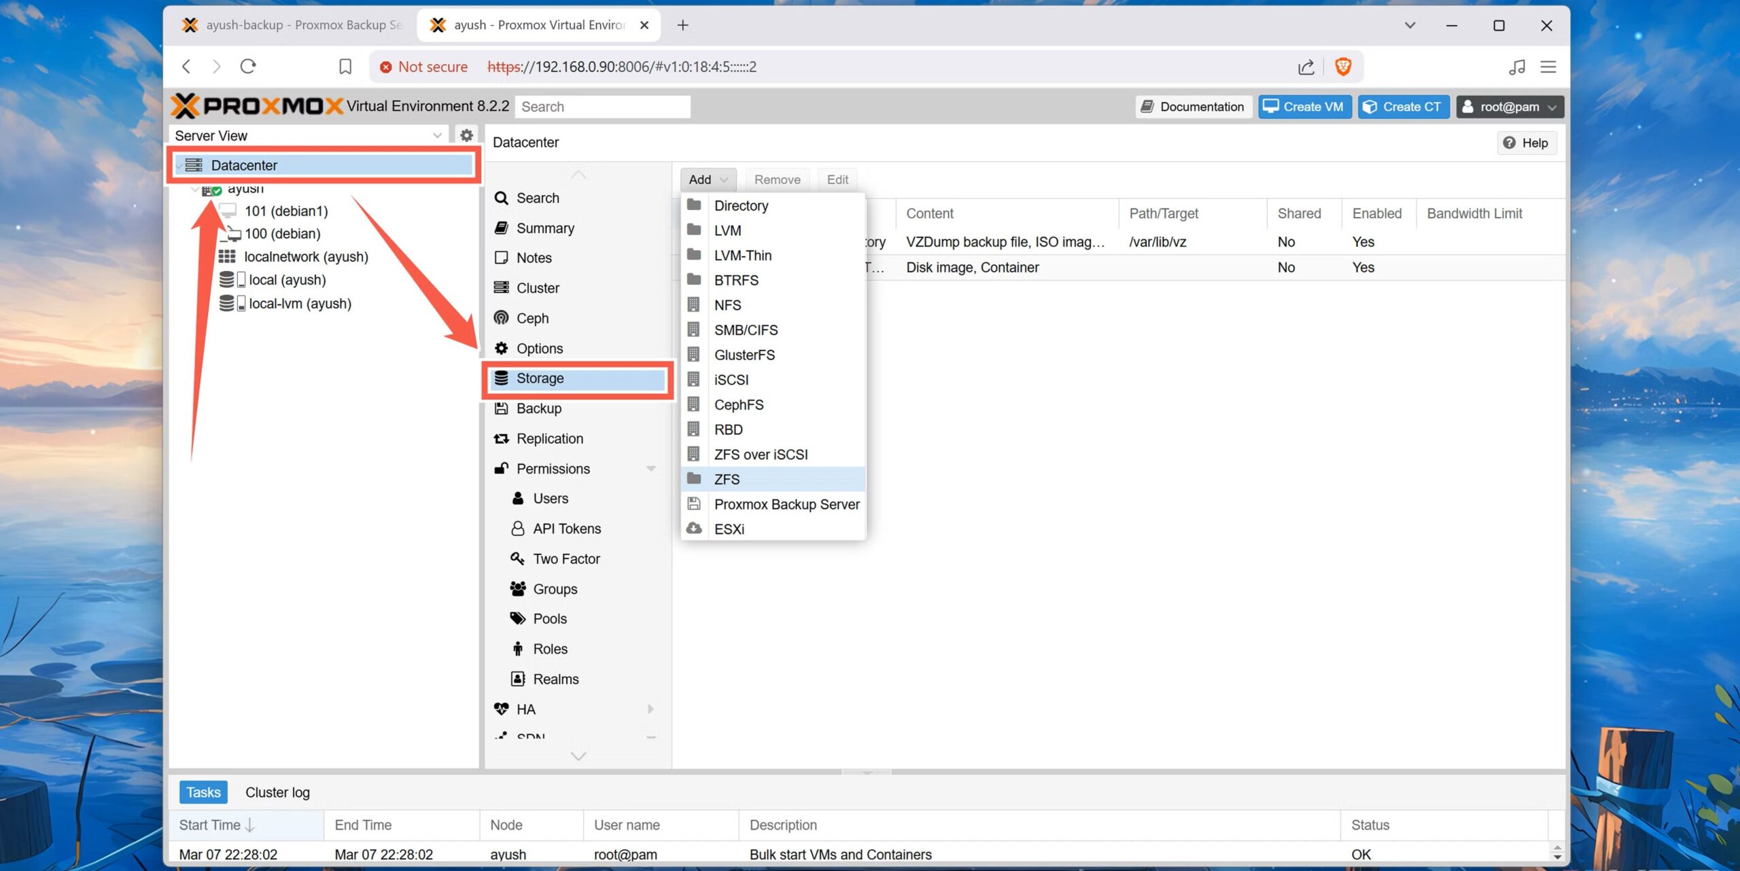Click the media playlist music note icon
Viewport: 1740px width, 871px height.
pyautogui.click(x=1516, y=67)
